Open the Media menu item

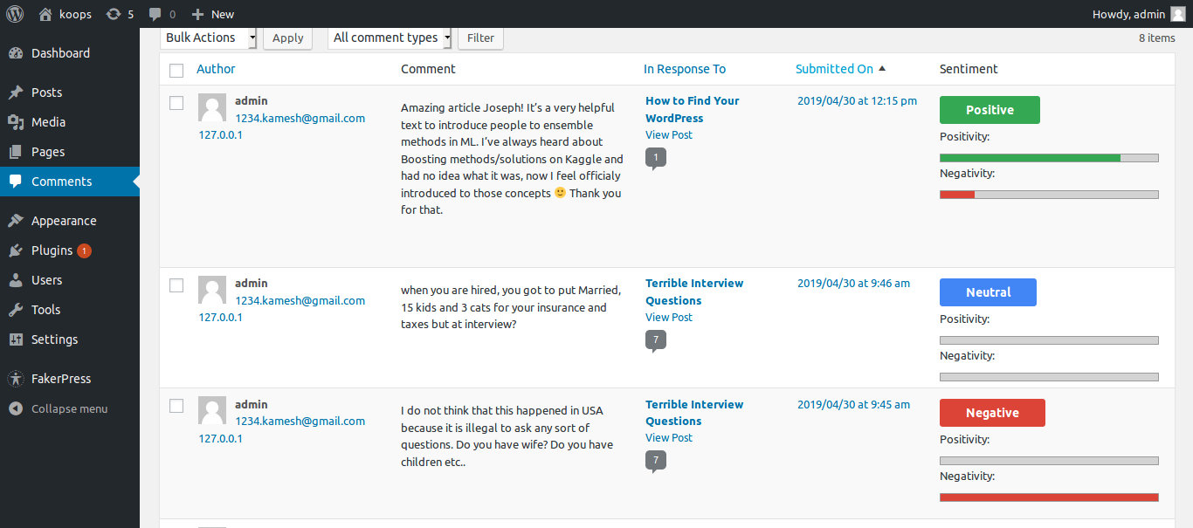pyautogui.click(x=48, y=122)
